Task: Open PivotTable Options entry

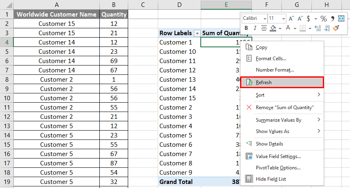Action: tap(282, 168)
